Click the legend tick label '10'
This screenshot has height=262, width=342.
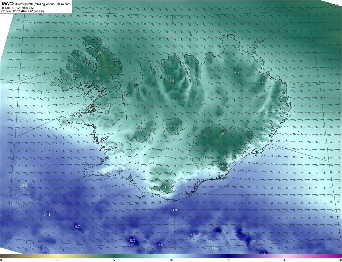tap(171, 260)
